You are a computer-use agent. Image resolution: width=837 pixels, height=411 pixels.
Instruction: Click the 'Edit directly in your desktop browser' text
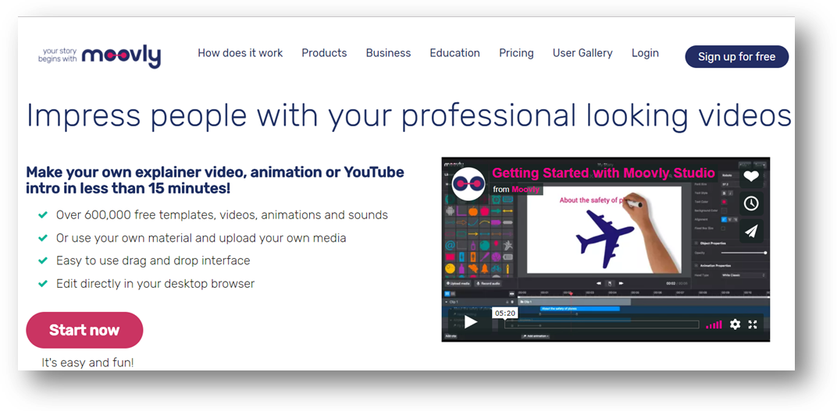click(x=155, y=284)
